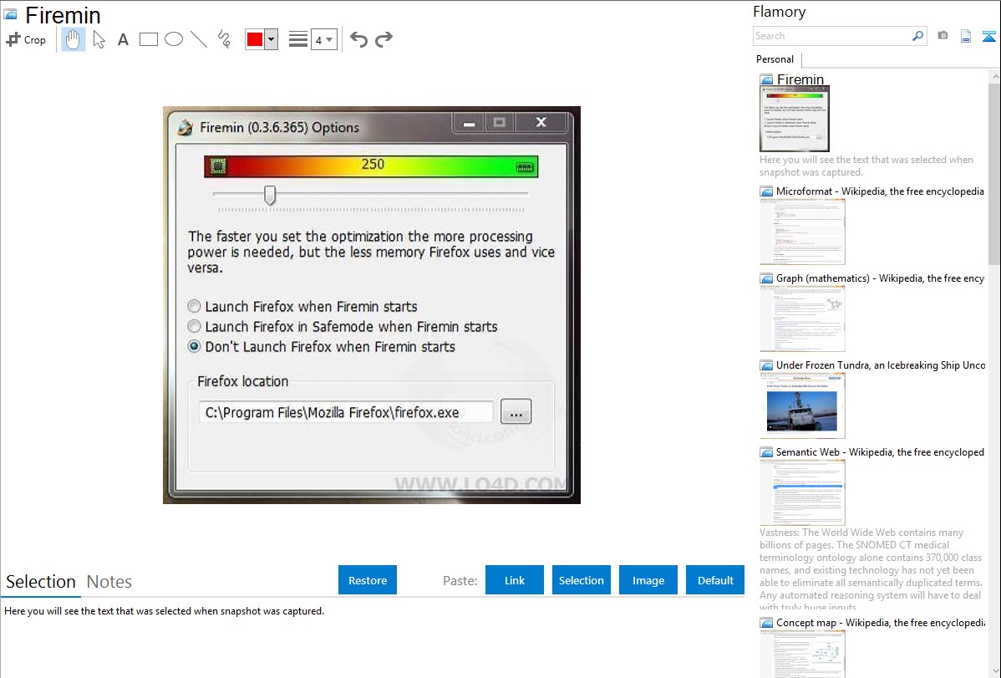1001x678 pixels.
Task: Click 'Under Frozen Tundra, an Icebreaking Ship' title
Action: 881,365
